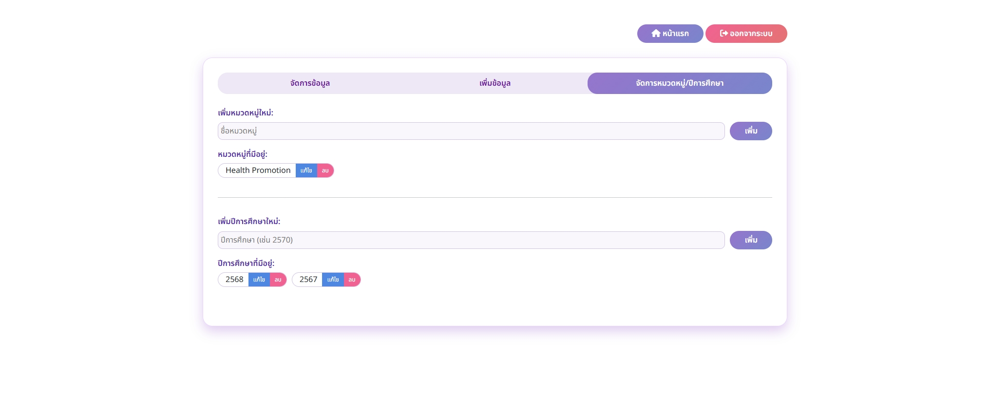The image size is (990, 396).
Task: Click the house icon in the หน้าแรก button
Action: tap(656, 34)
